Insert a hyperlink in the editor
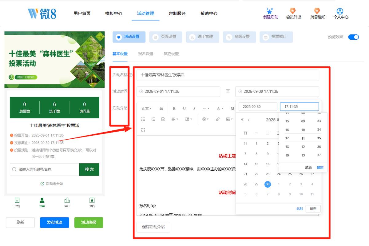369x246 pixels. click(218, 119)
